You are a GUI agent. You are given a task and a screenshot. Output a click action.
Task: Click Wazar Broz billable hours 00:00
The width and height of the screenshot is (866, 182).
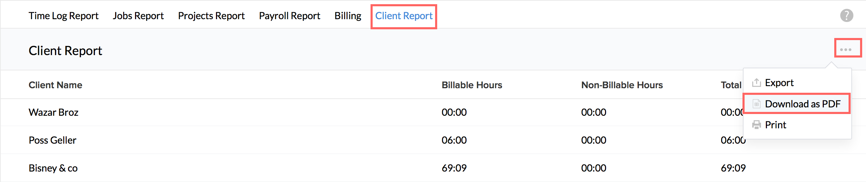point(454,112)
